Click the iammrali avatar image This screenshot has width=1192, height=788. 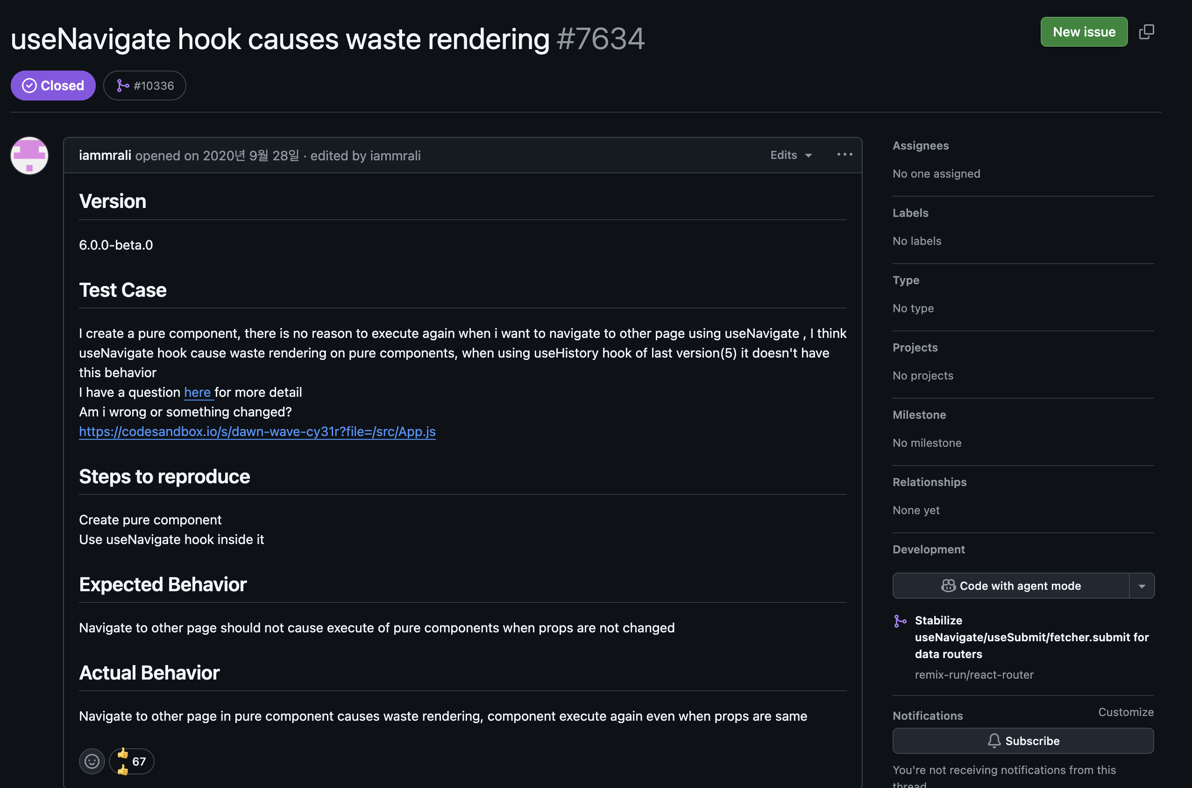tap(29, 156)
